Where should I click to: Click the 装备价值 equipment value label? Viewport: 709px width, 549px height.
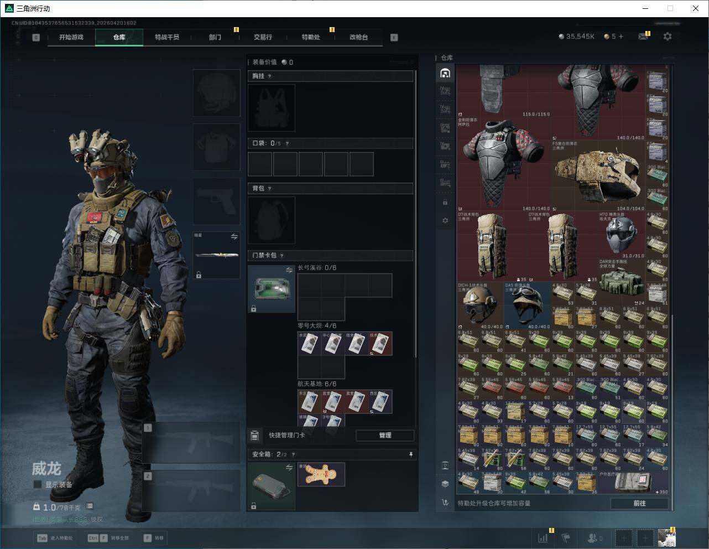pos(264,62)
